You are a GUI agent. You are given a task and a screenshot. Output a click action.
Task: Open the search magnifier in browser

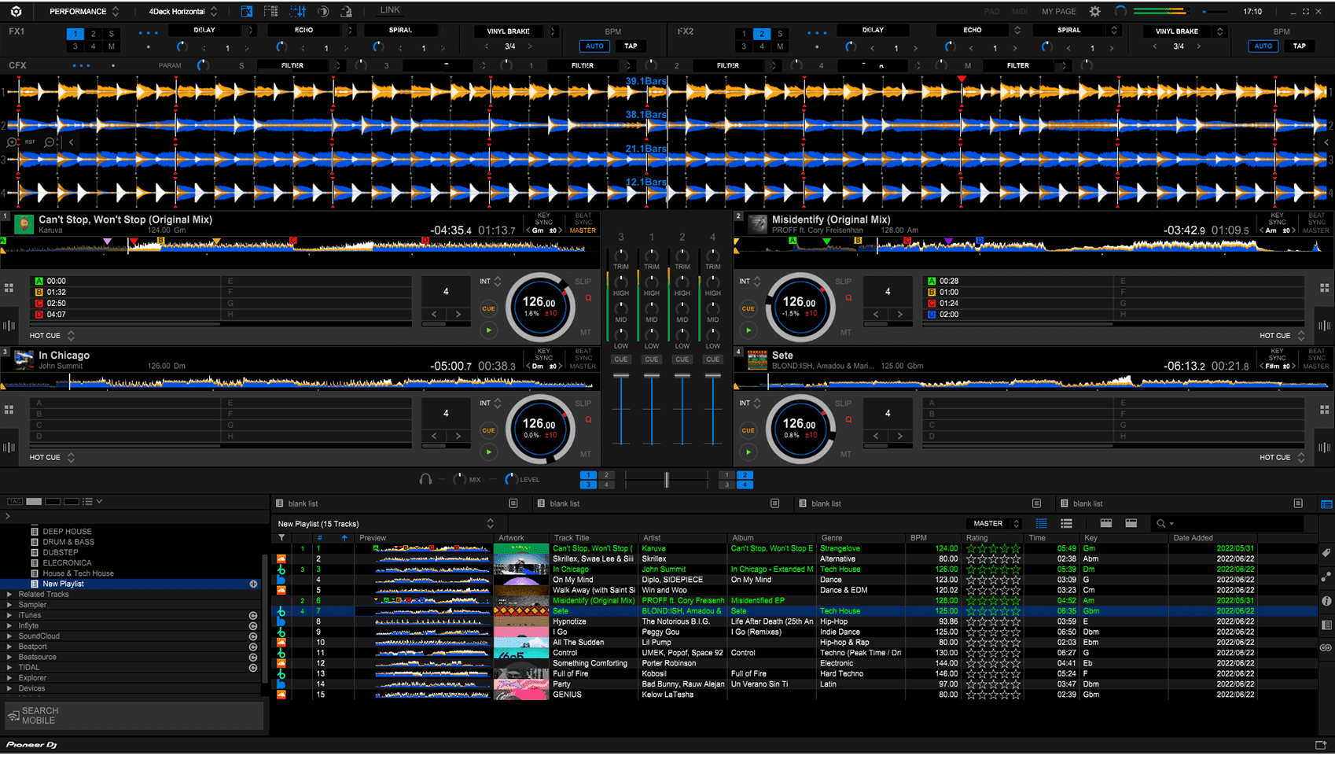(x=1161, y=523)
